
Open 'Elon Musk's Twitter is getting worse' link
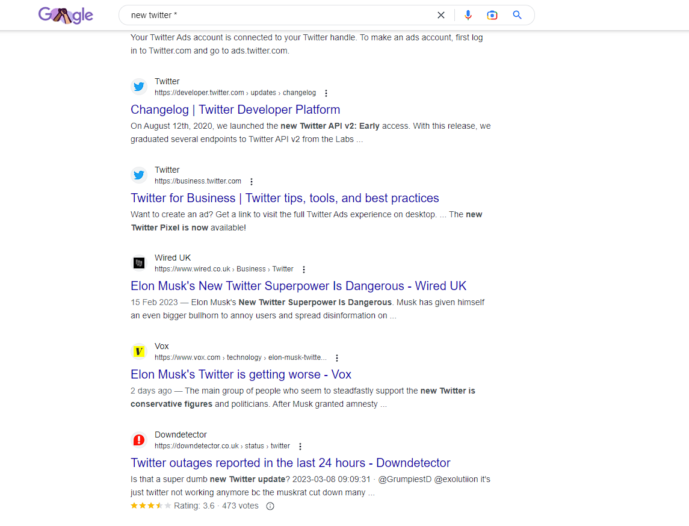(x=241, y=374)
